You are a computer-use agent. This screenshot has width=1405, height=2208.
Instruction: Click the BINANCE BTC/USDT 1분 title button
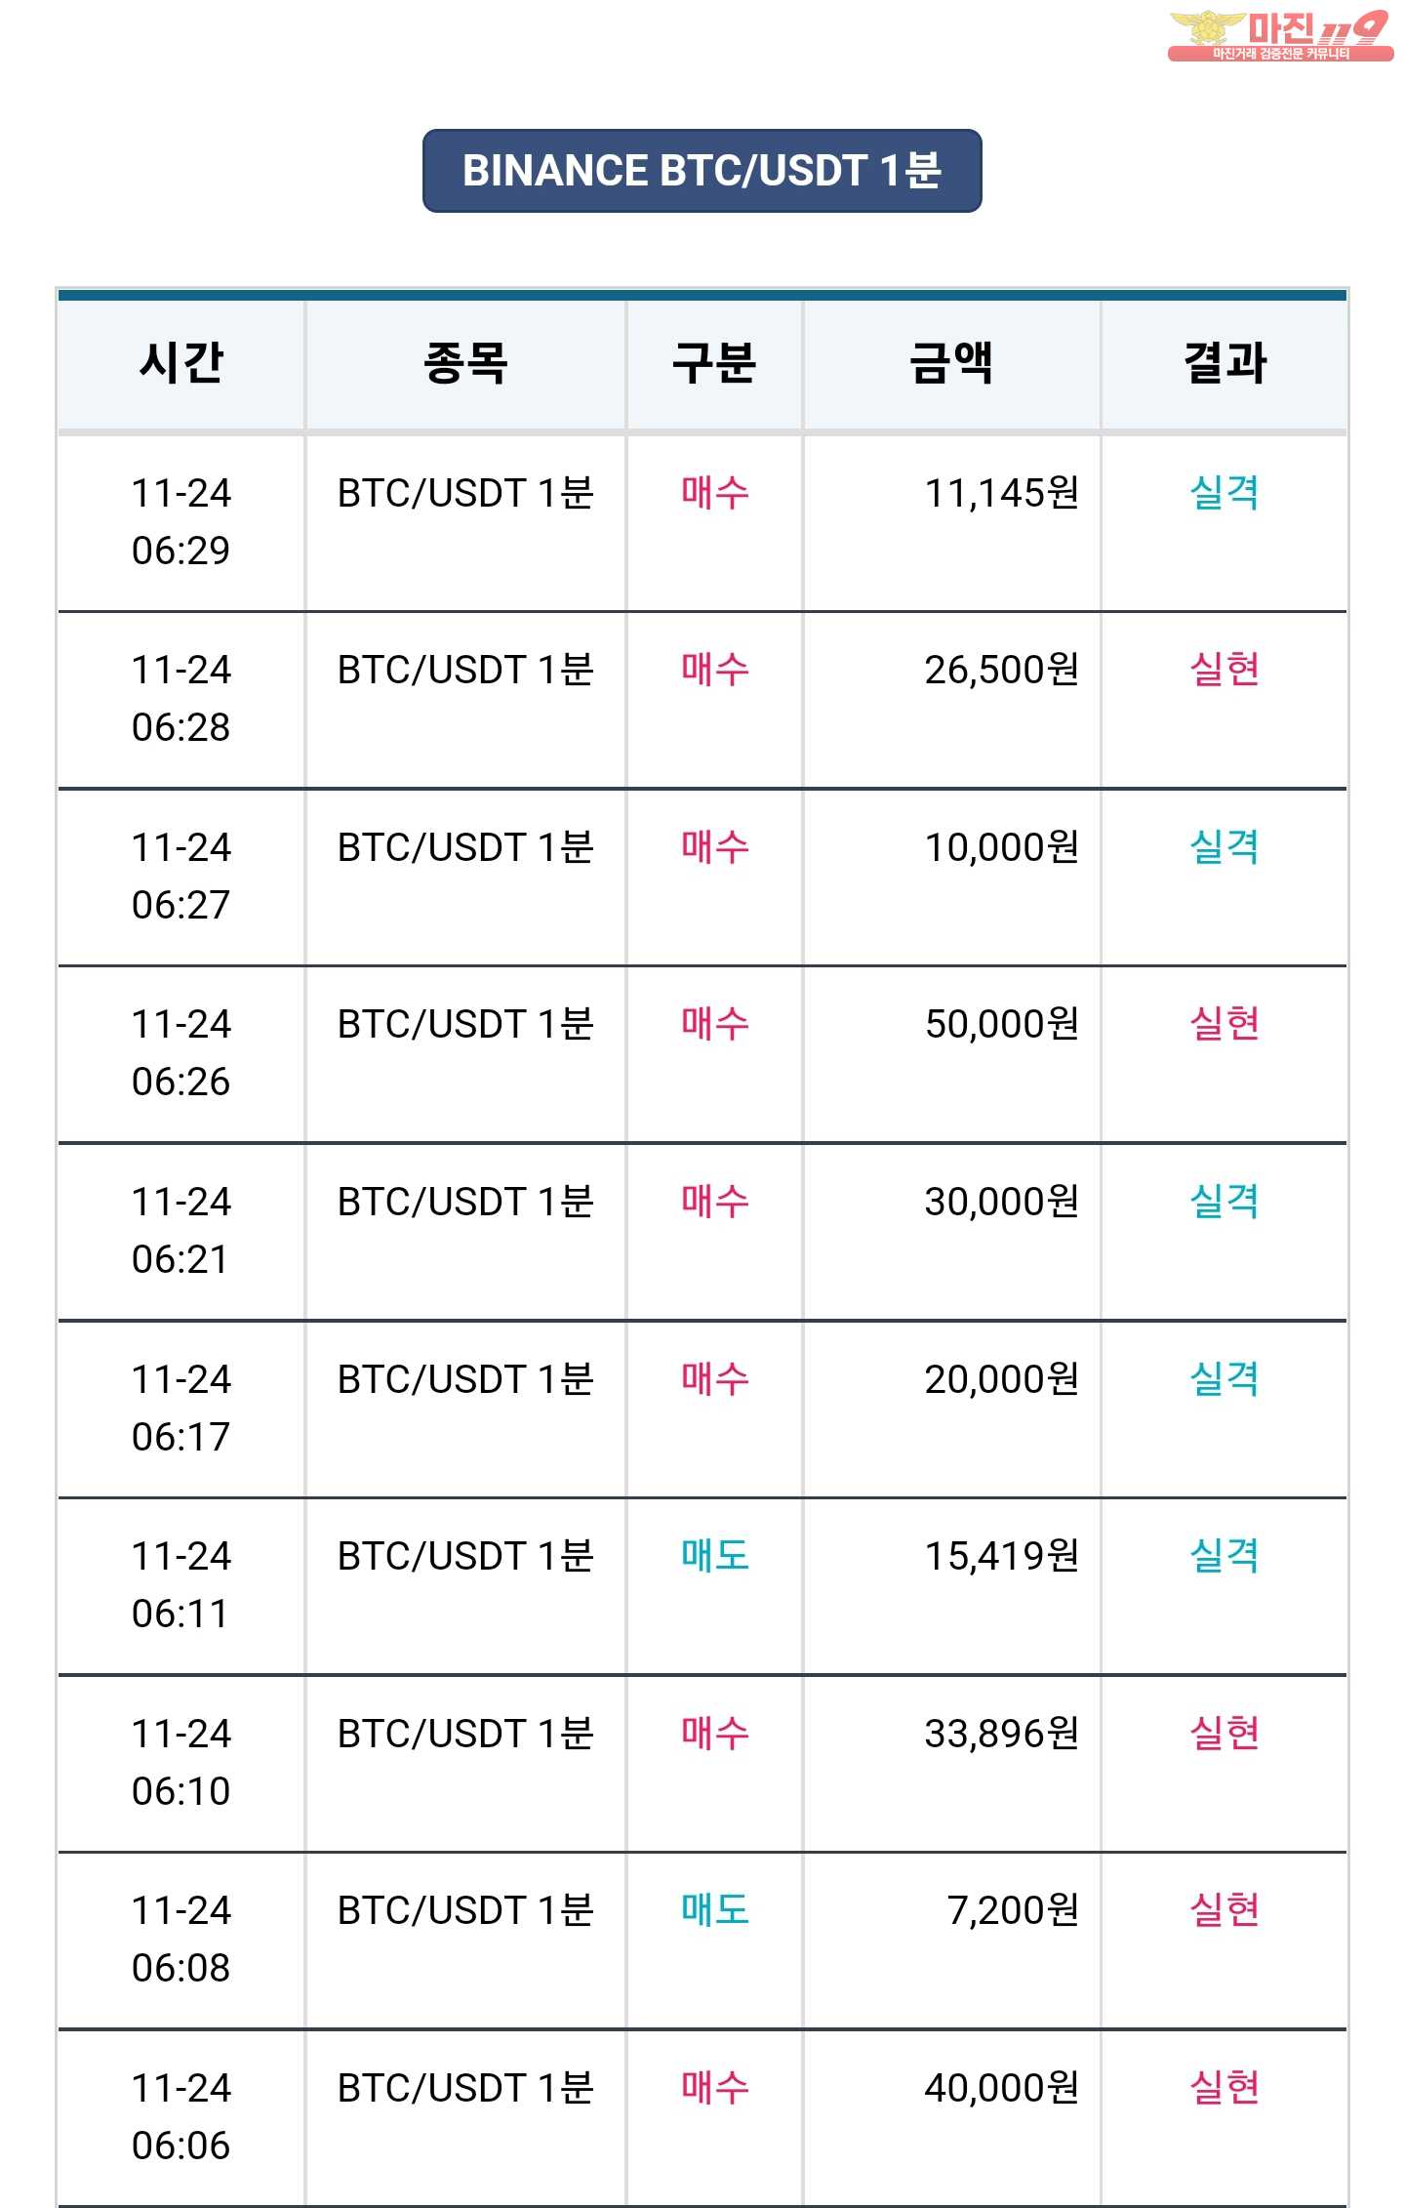coord(702,171)
